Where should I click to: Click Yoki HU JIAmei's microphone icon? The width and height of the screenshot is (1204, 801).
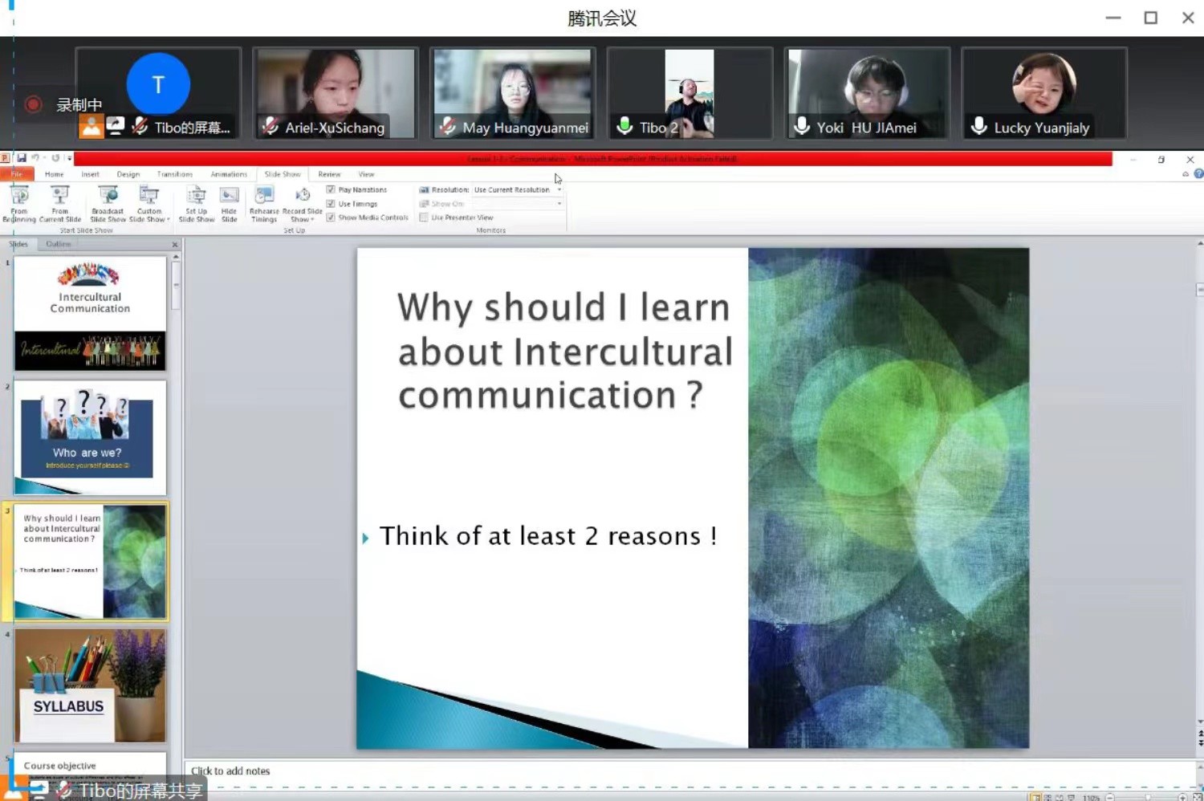point(802,126)
